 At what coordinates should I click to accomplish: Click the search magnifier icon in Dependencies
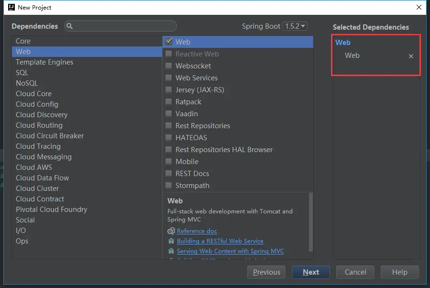pyautogui.click(x=70, y=26)
